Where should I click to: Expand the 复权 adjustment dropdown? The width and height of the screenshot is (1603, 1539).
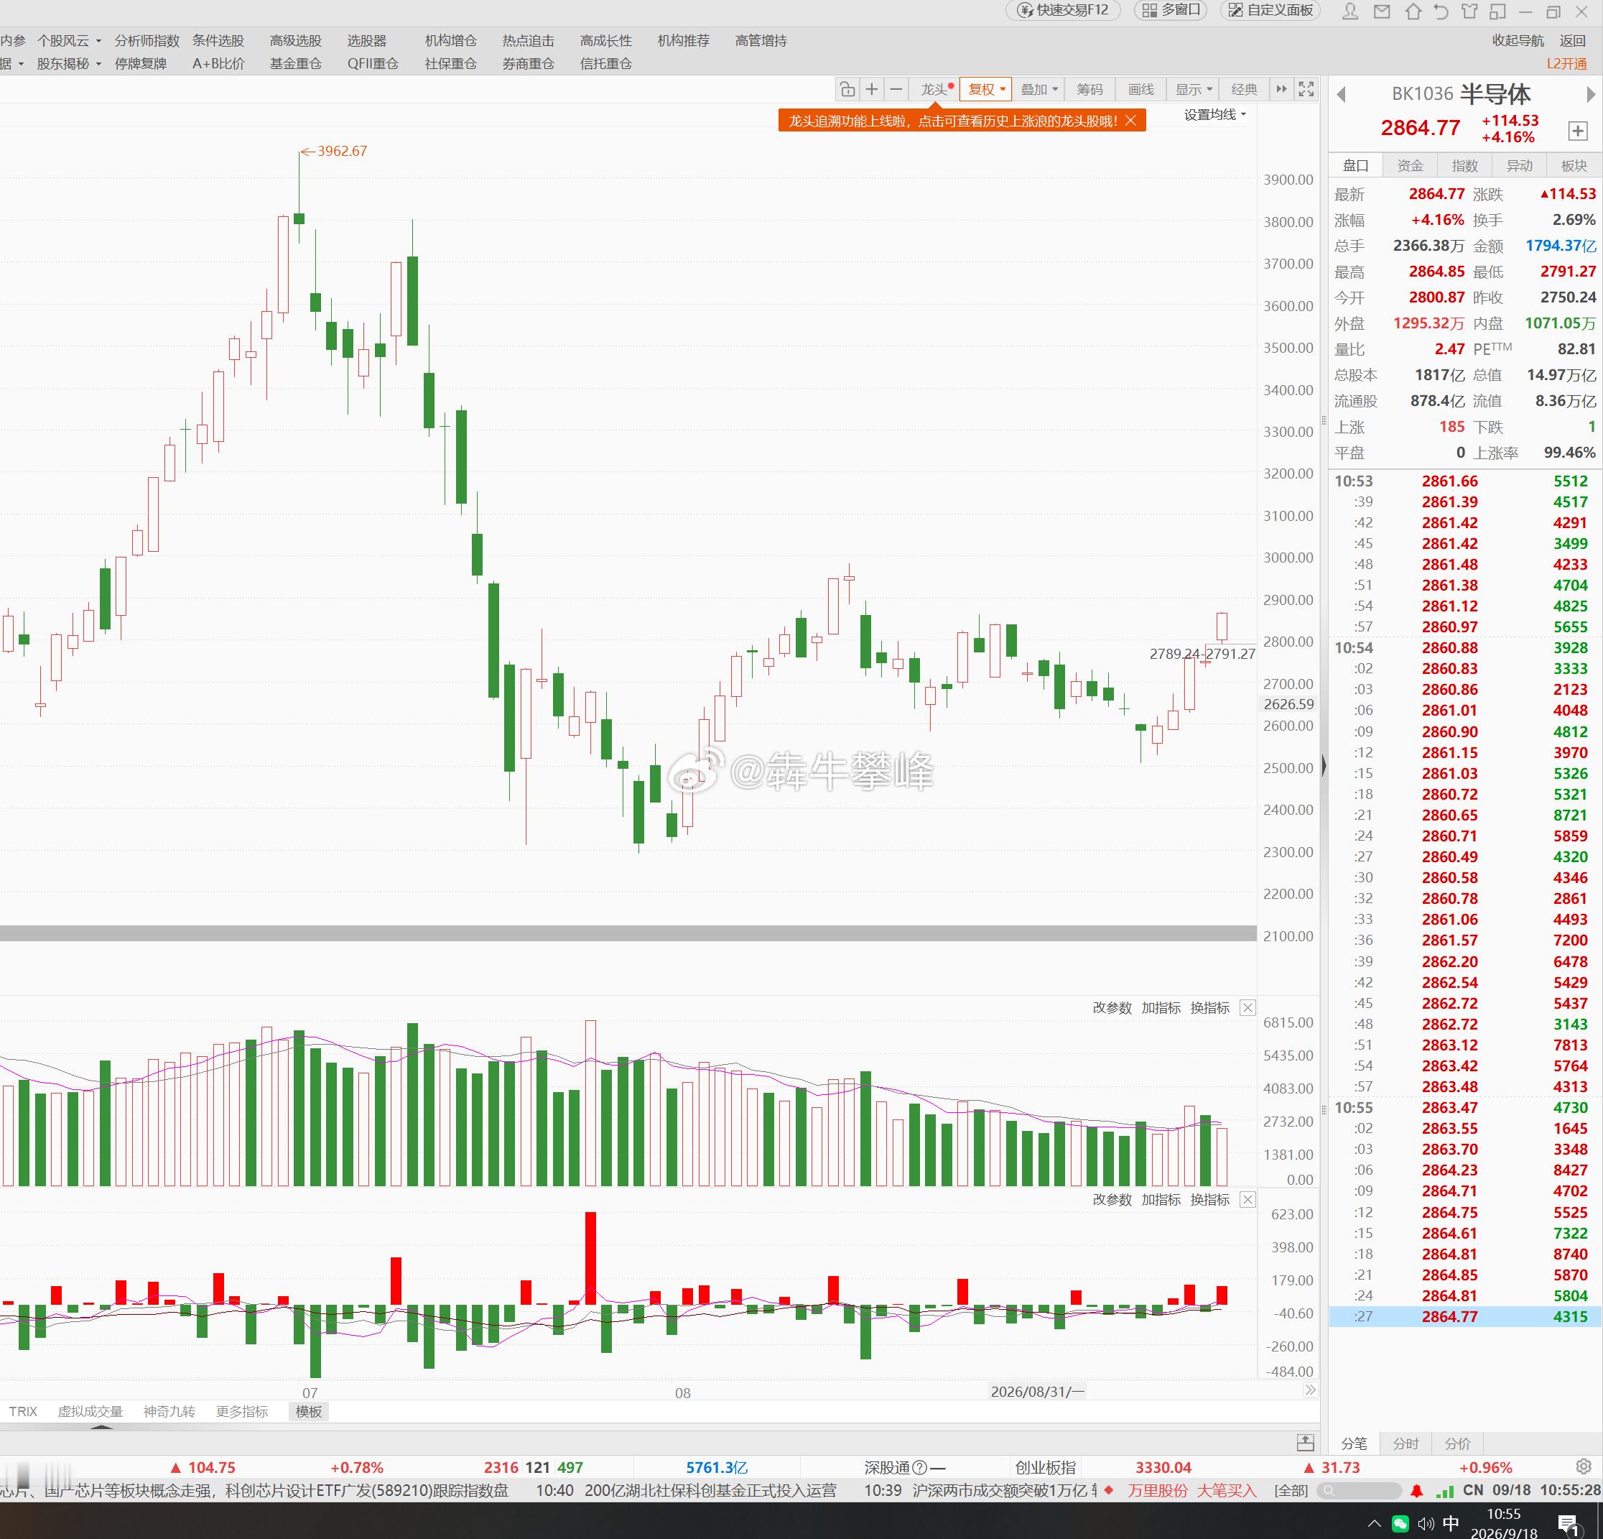[985, 89]
